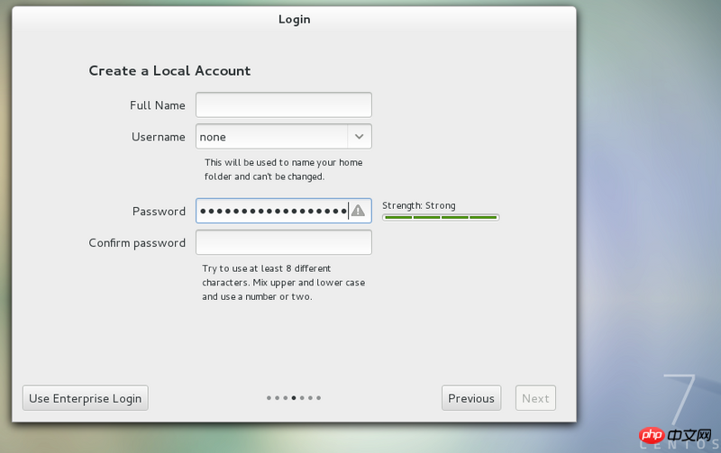Focus the Confirm password field
The height and width of the screenshot is (453, 721).
(x=283, y=242)
